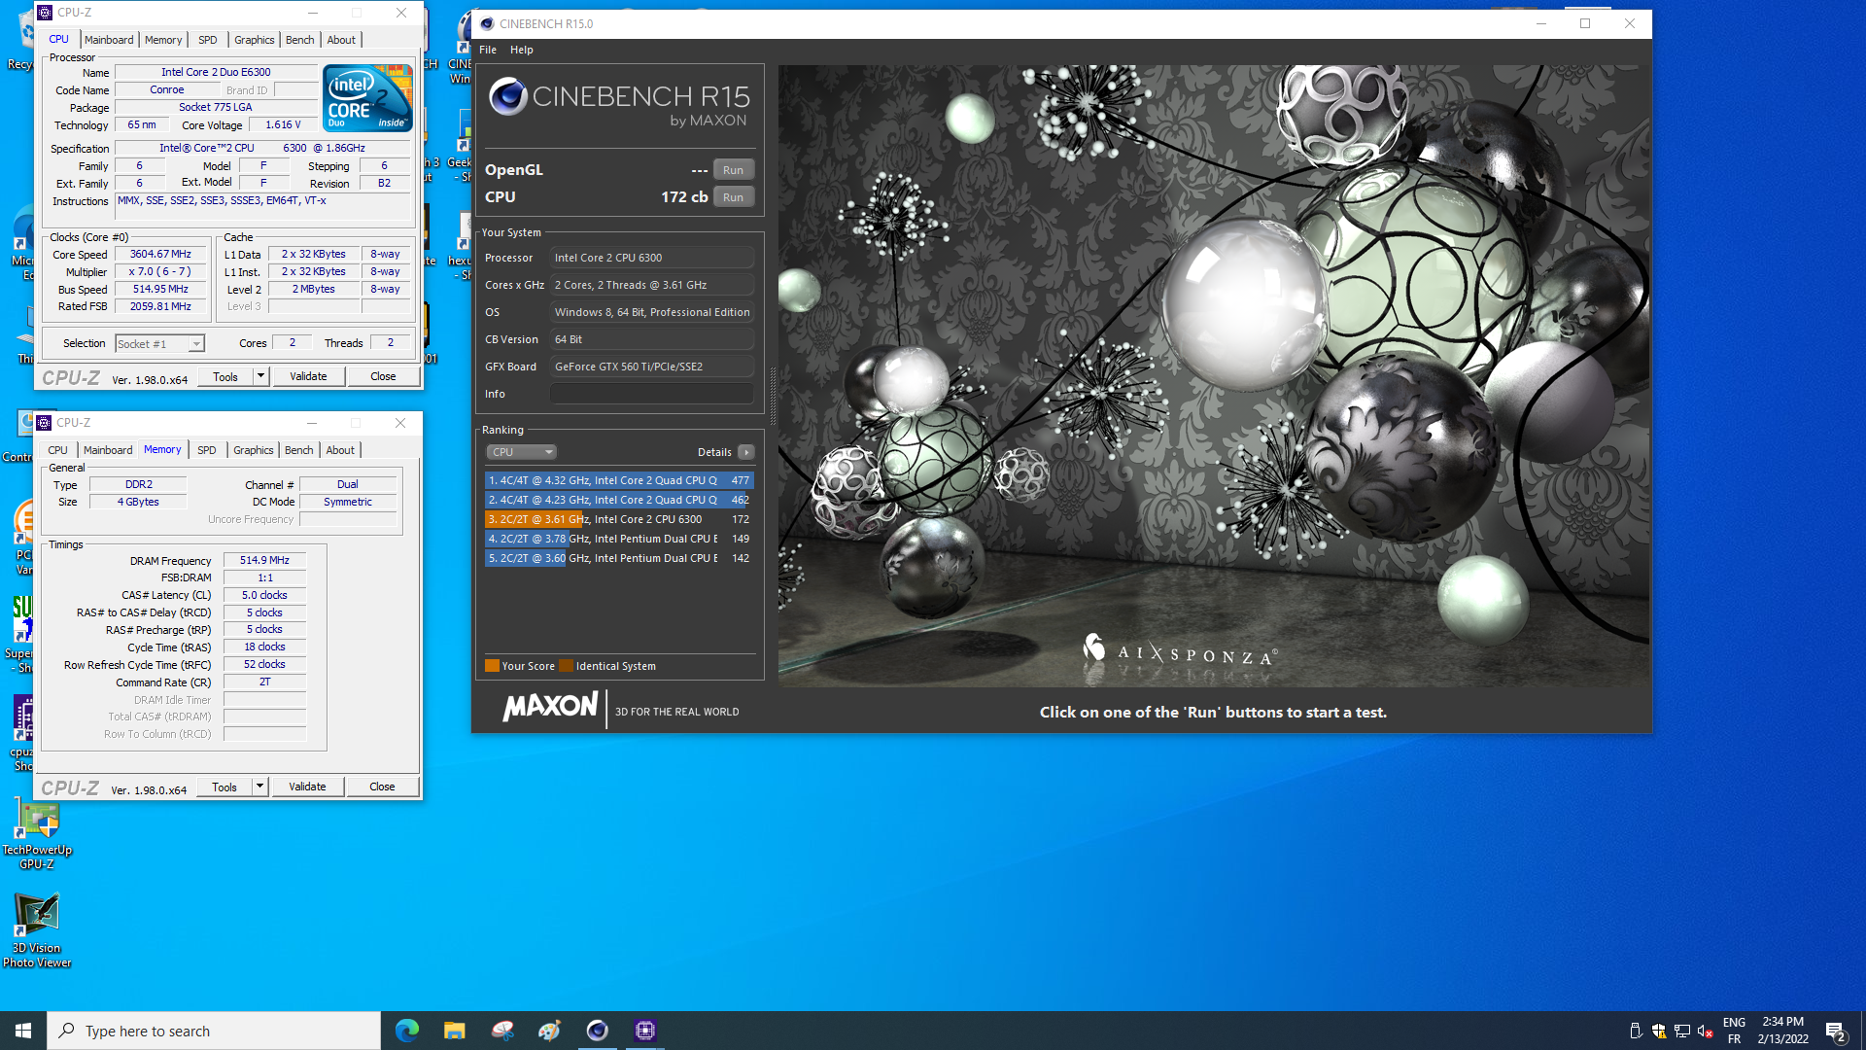Click the Intel Core 2 Duo logo in CPU-Z
1866x1050 pixels.
(367, 97)
